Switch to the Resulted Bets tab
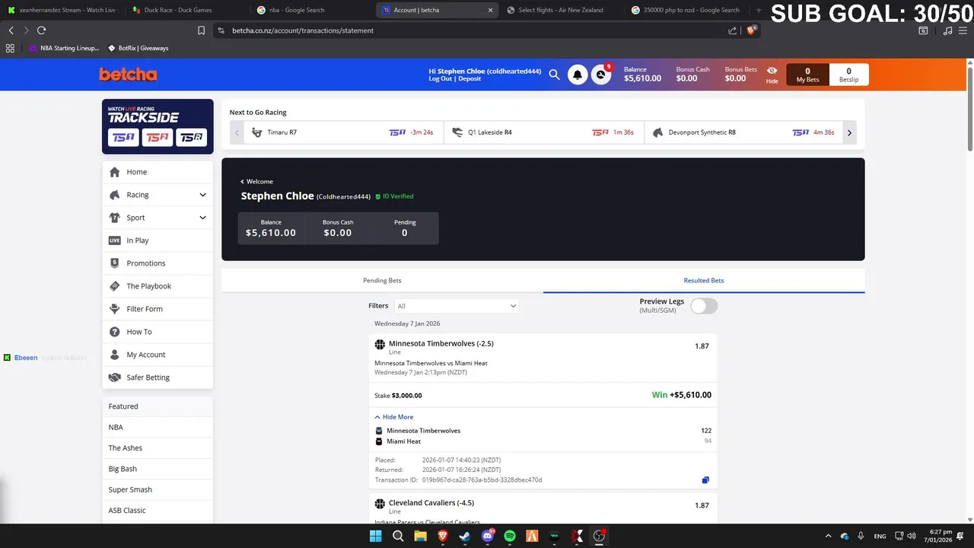 pos(704,281)
